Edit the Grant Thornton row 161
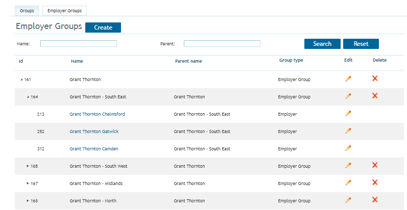The width and height of the screenshot is (407, 210). 348,78
